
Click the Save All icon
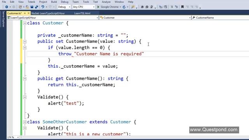coord(37,7)
